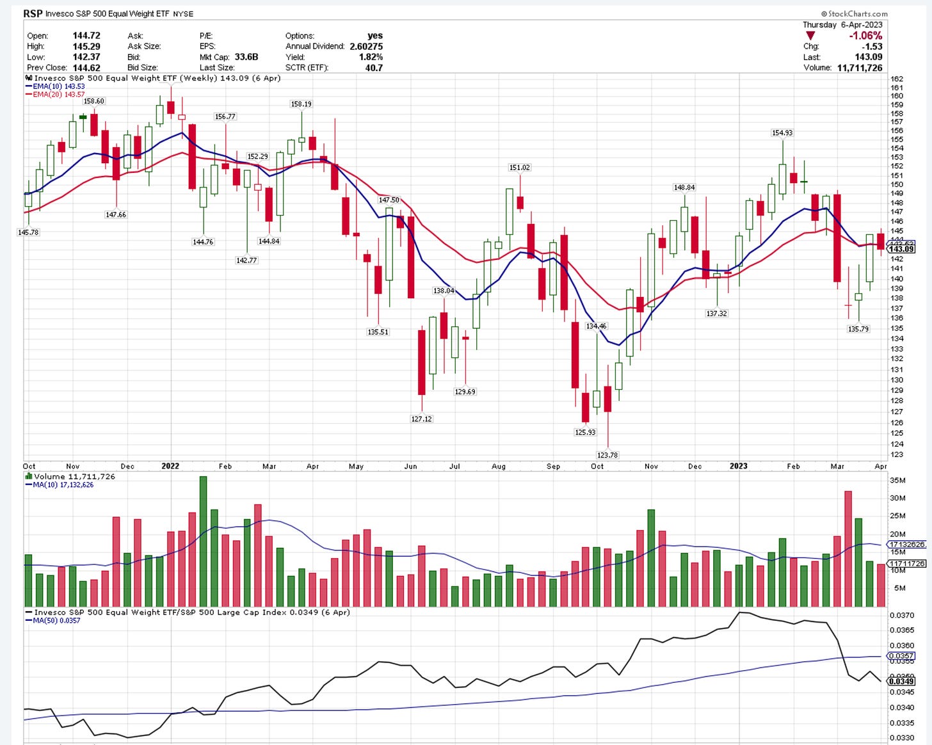Select the EMA(10) 143.53 legend entry
The height and width of the screenshot is (745, 932).
pyautogui.click(x=55, y=86)
